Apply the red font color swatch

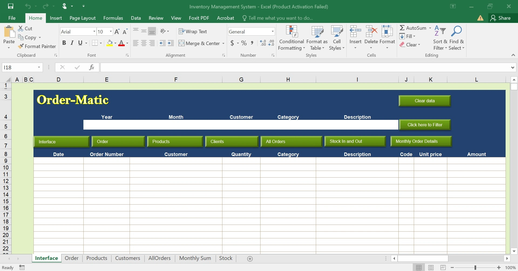point(121,43)
